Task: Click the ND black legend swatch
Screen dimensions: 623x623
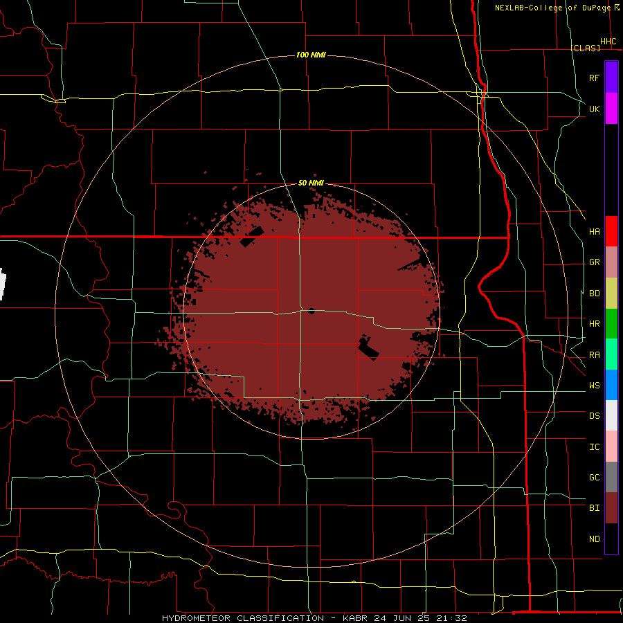Action: click(611, 539)
